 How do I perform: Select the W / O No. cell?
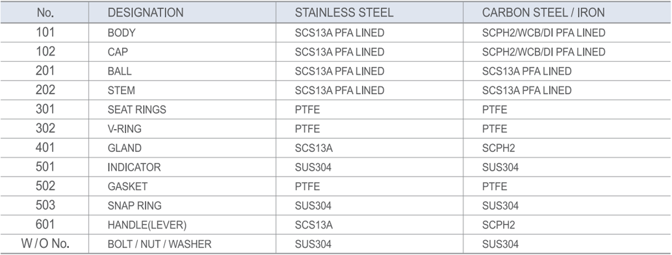point(45,245)
